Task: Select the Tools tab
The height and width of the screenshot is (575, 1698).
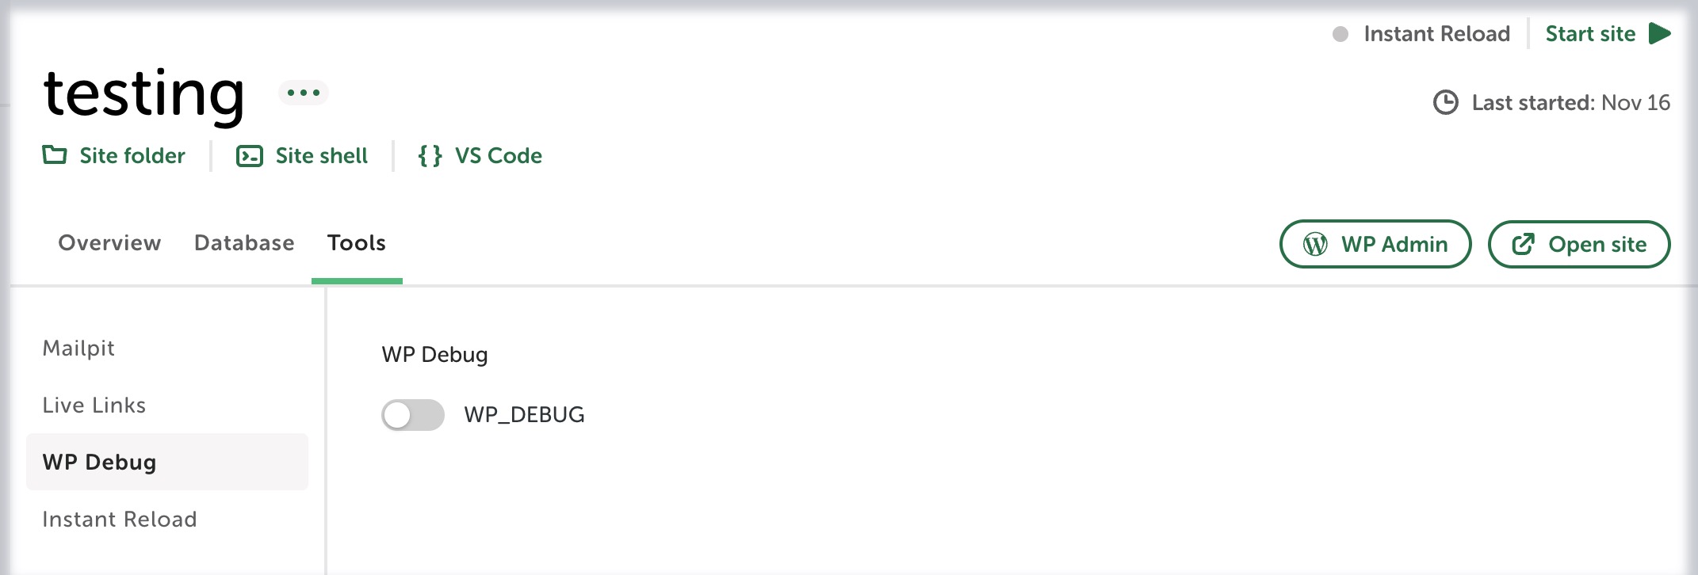Action: pos(357,243)
